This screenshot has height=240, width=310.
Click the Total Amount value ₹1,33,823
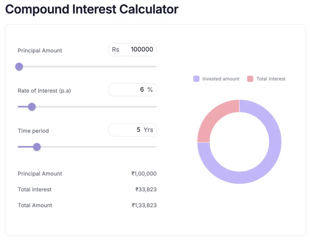pyautogui.click(x=144, y=205)
